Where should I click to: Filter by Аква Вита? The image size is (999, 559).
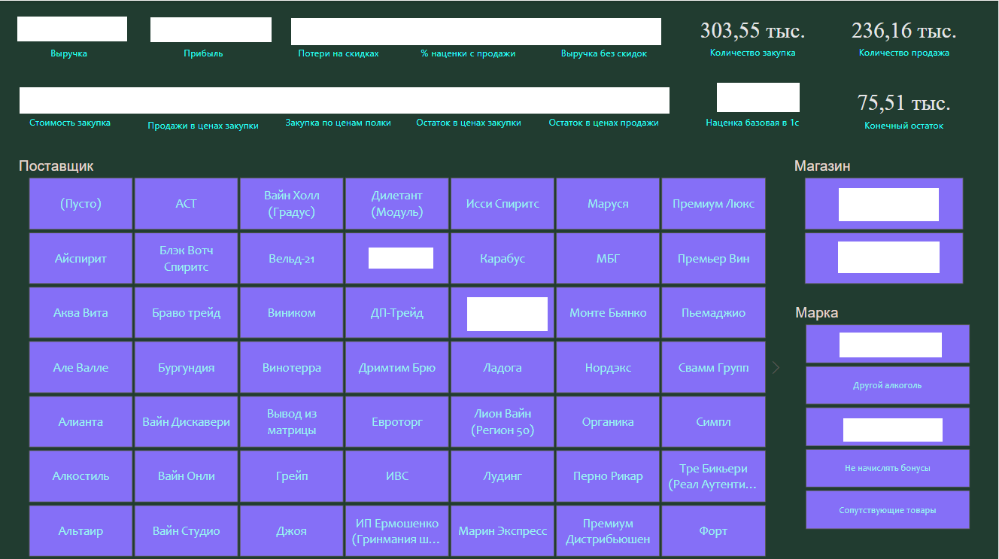click(80, 313)
